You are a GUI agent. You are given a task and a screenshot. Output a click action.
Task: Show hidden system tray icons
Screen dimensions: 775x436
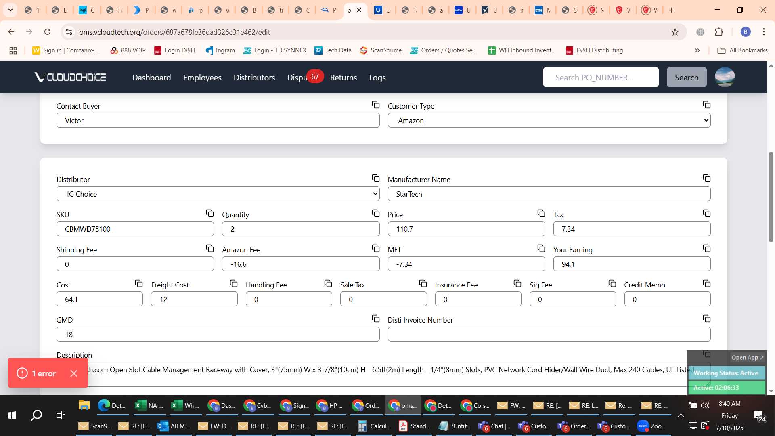[x=681, y=415]
